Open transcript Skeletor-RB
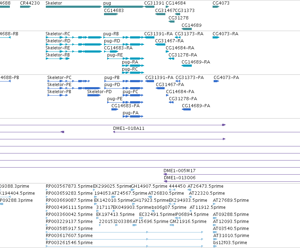This screenshot has width=300, height=248. tap(57, 59)
